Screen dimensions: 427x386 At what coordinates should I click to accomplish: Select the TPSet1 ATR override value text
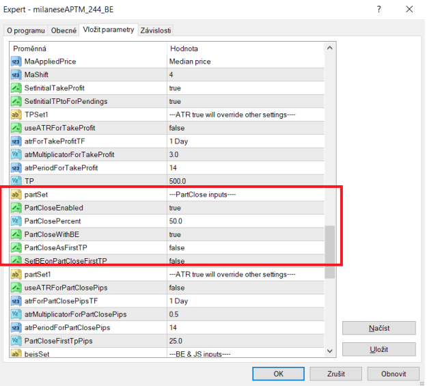click(x=232, y=115)
